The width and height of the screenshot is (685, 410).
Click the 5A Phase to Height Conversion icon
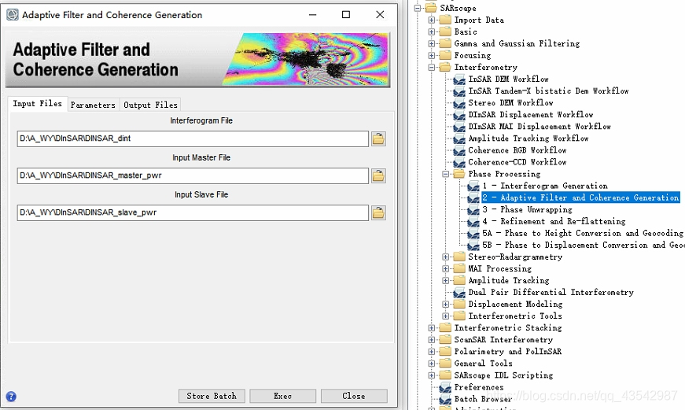pyautogui.click(x=473, y=234)
